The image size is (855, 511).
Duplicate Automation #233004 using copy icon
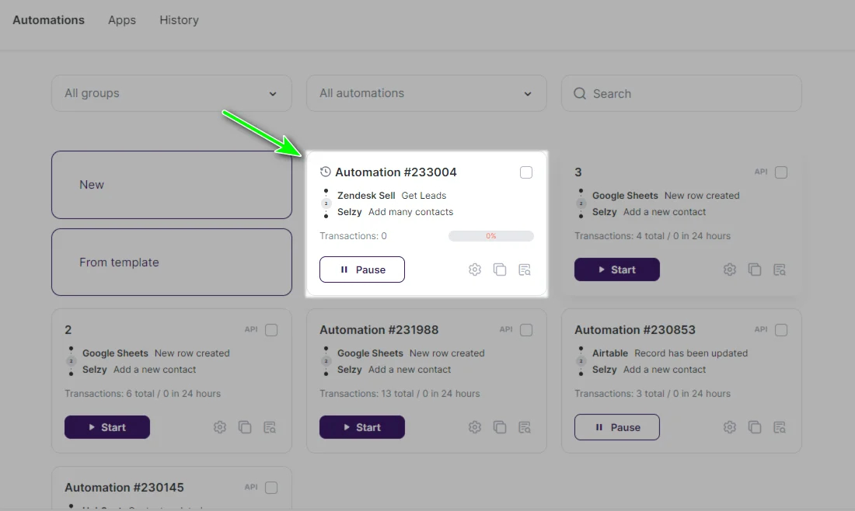[x=500, y=269]
